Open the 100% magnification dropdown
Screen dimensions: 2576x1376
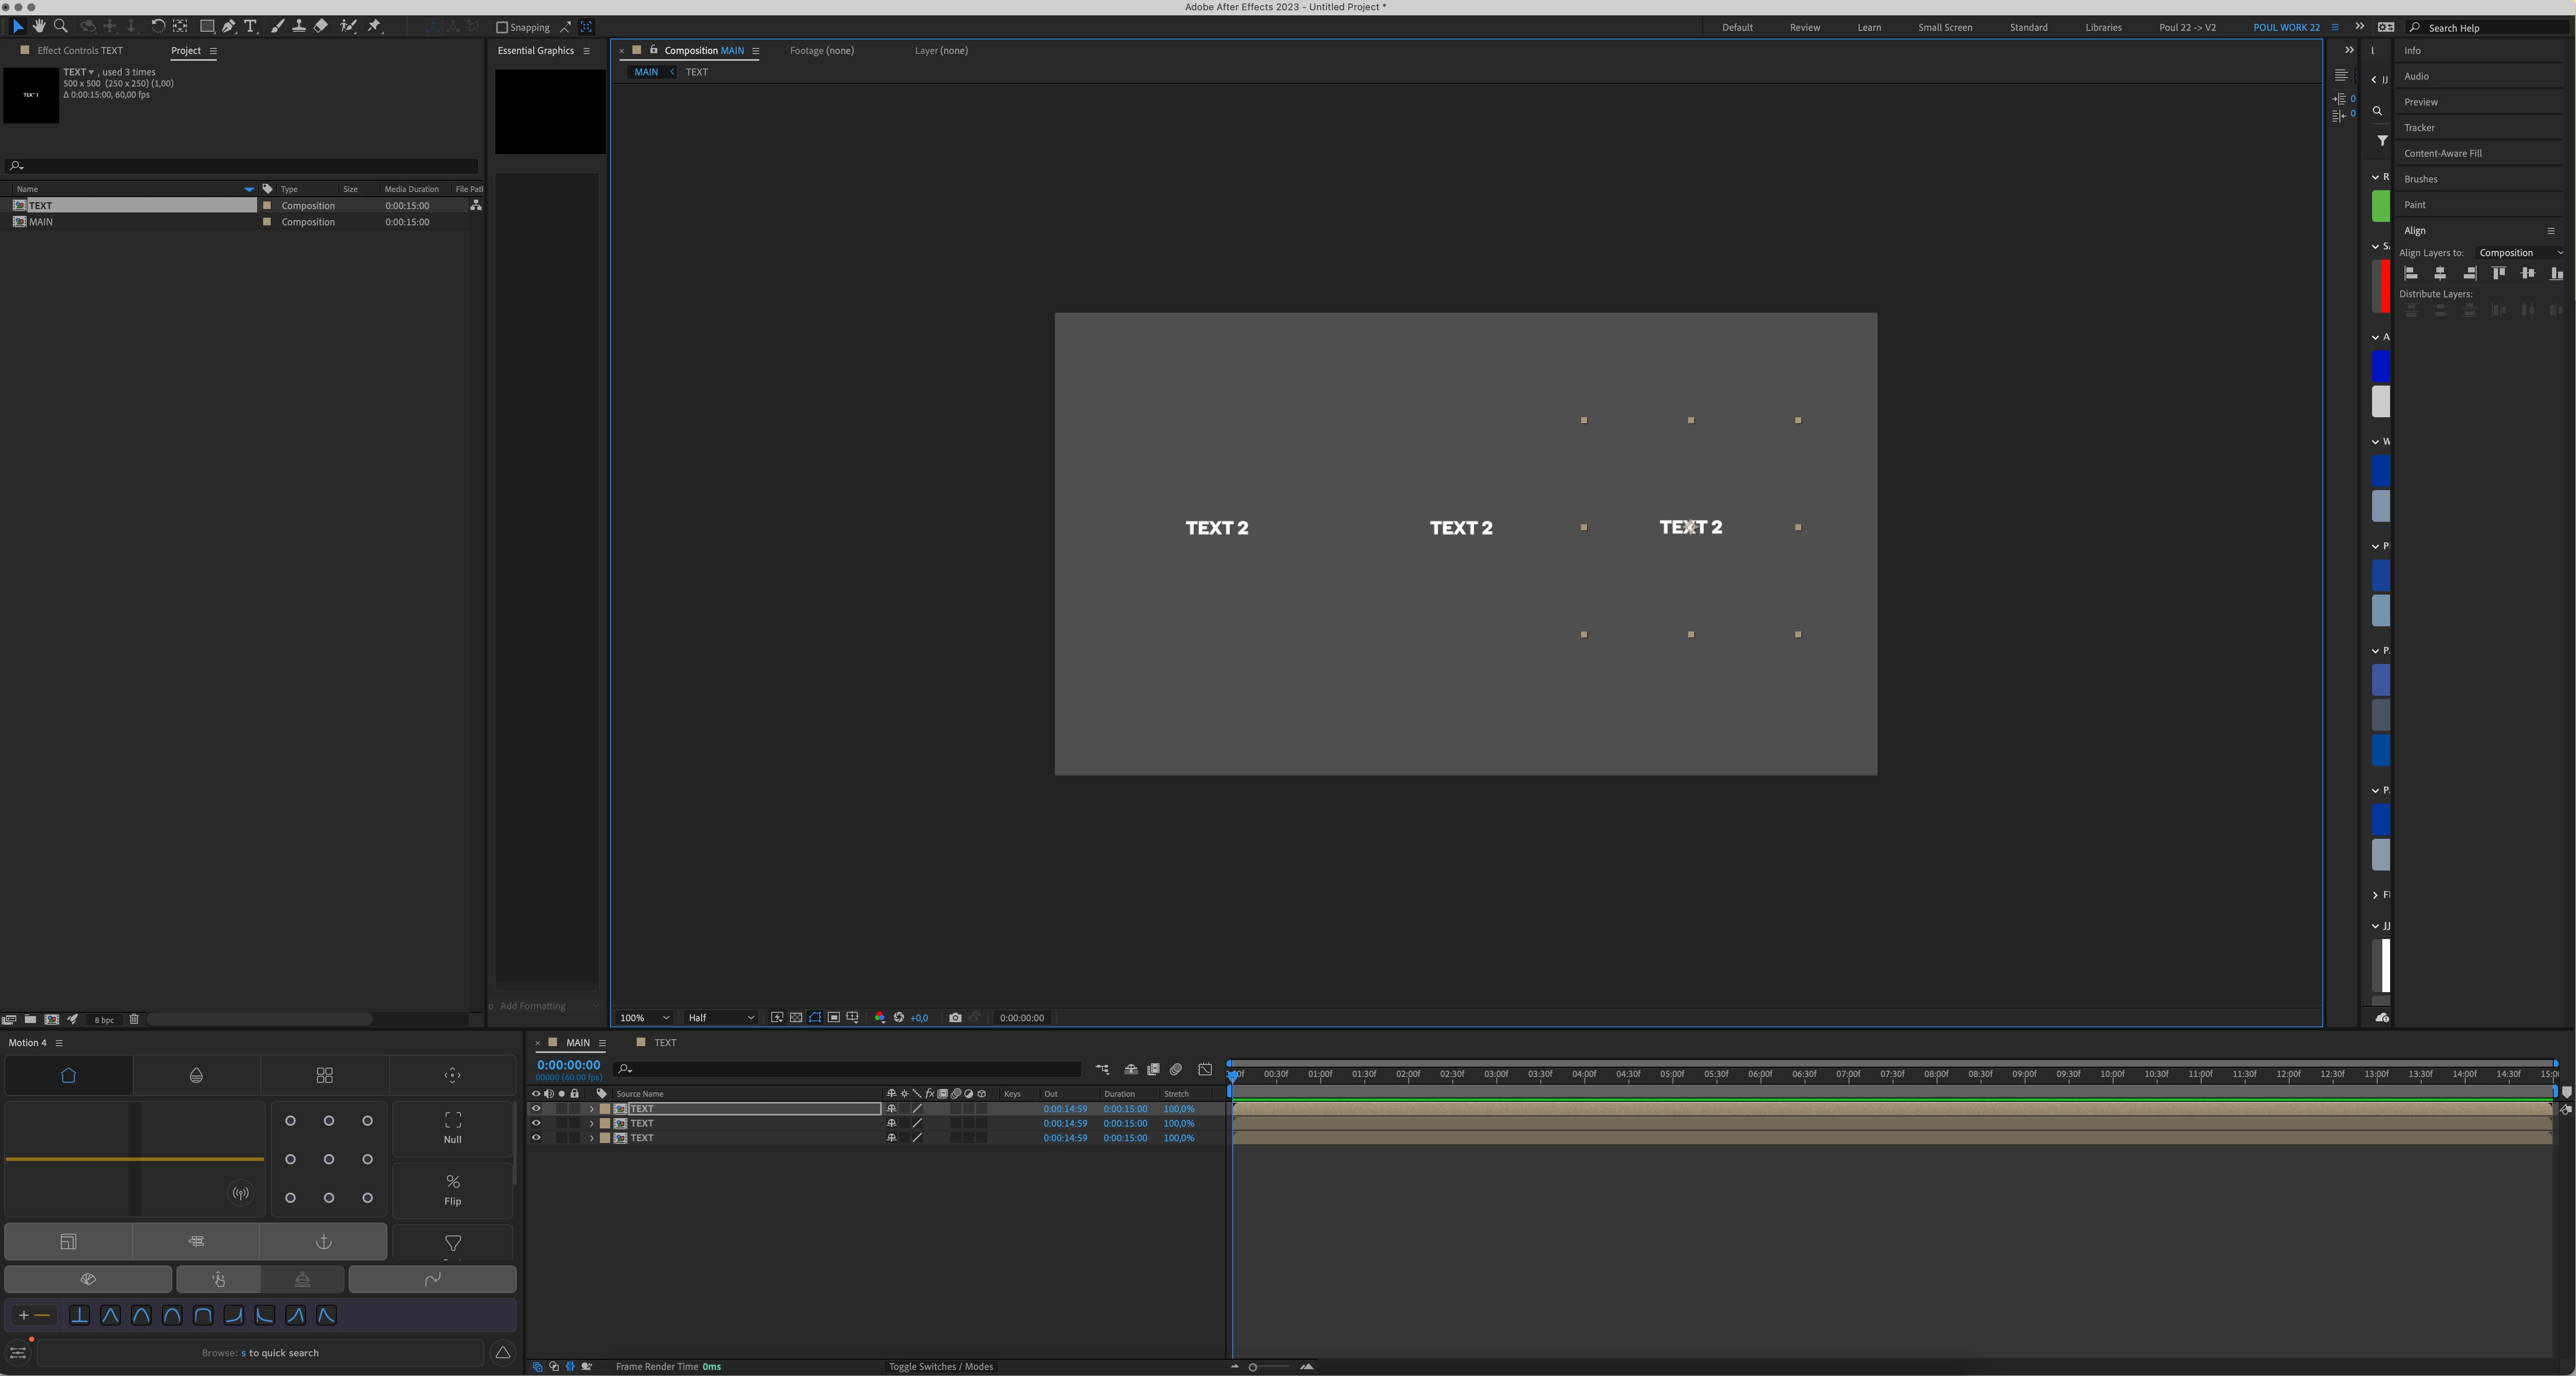tap(644, 1017)
